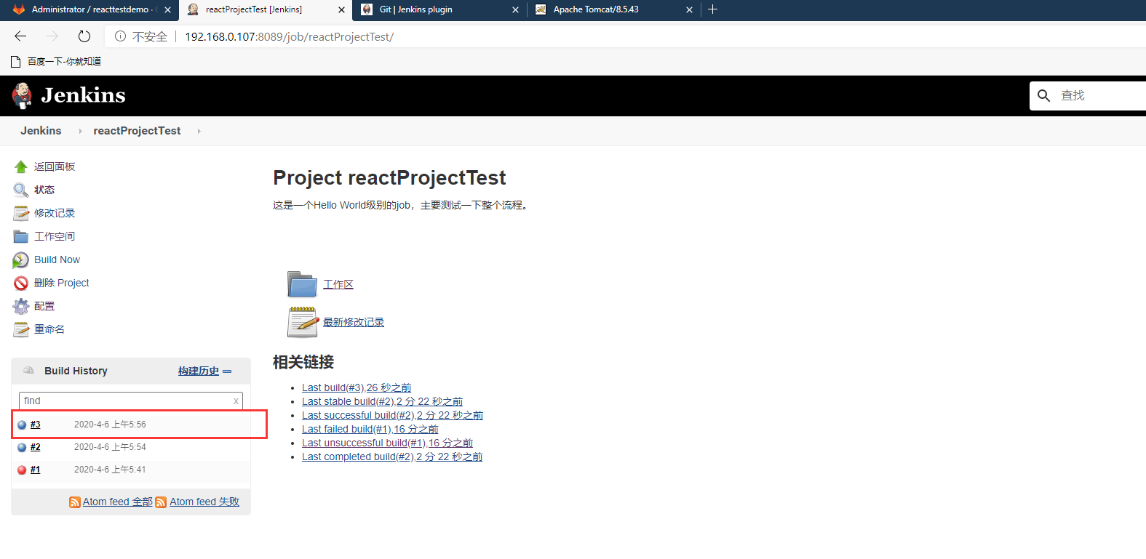Open a new browser tab with plus

click(713, 9)
